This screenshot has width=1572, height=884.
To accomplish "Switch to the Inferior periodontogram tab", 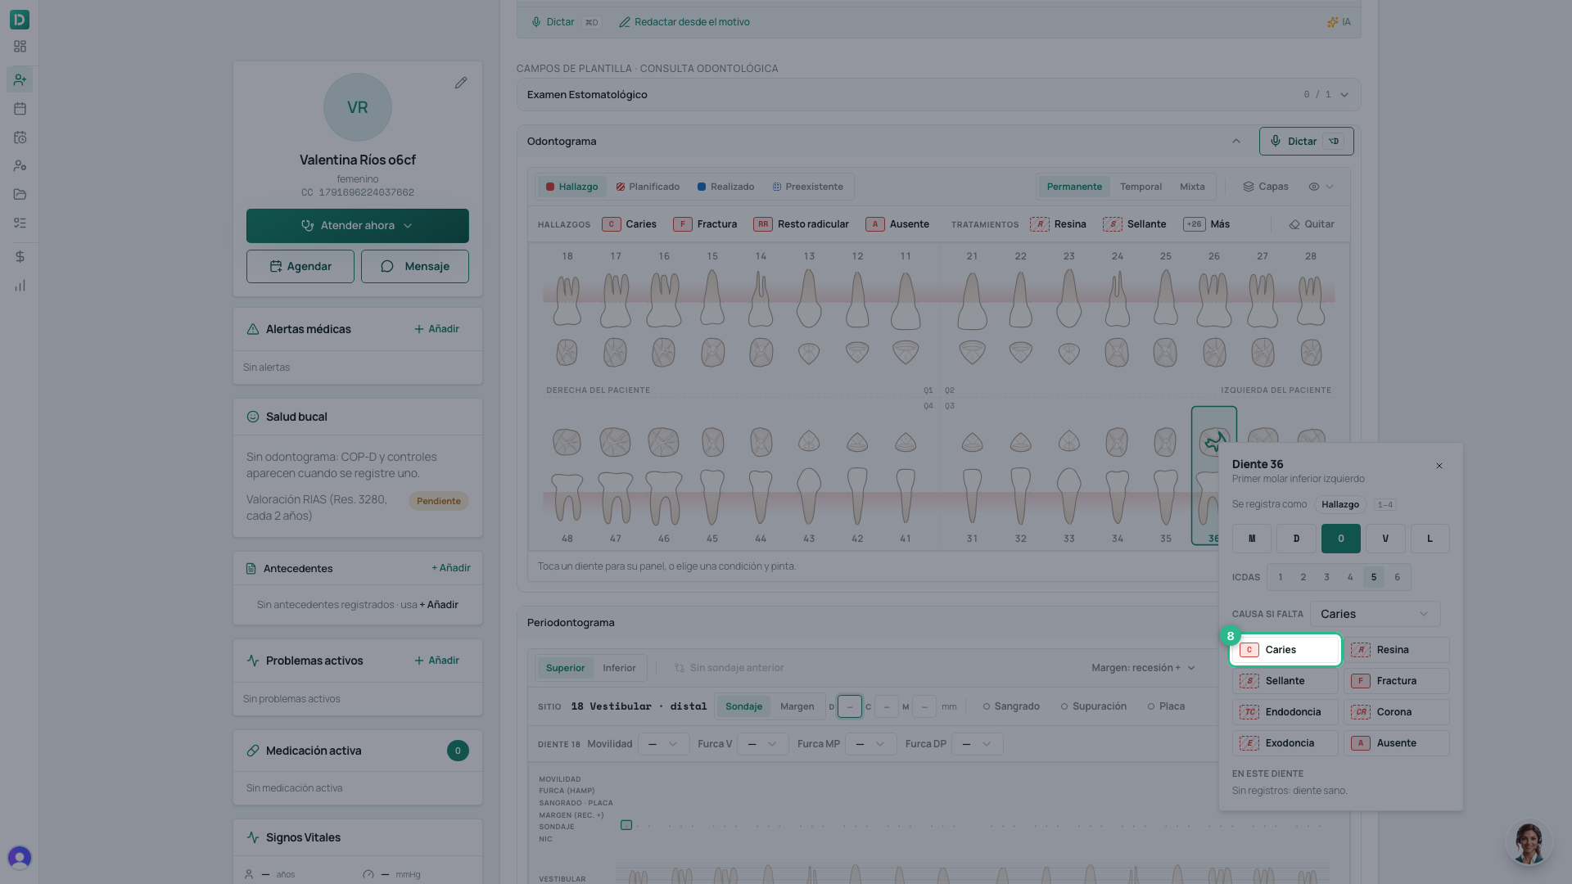I will [x=619, y=668].
